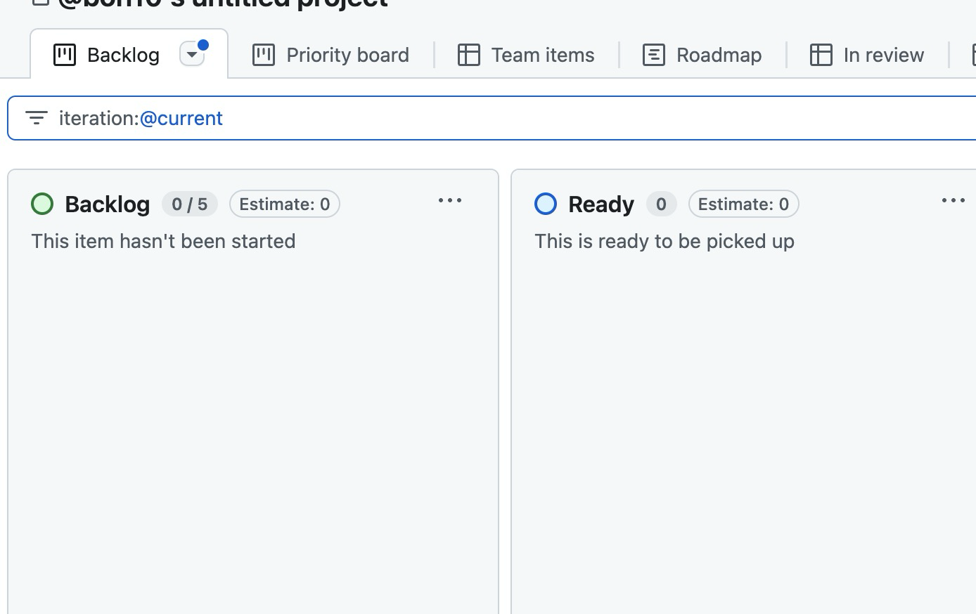The image size is (976, 614).
Task: Click the Ready column heading
Action: 601,204
